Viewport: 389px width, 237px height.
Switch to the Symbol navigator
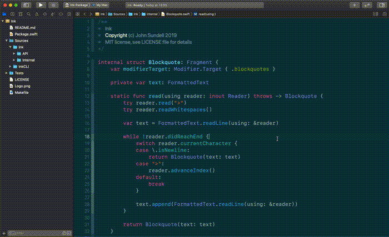click(21, 14)
